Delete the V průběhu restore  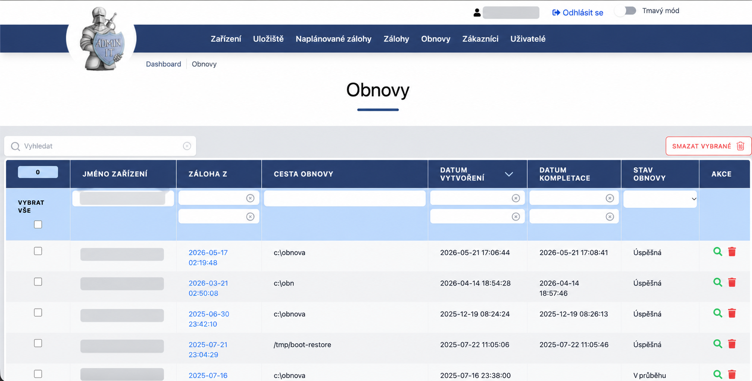(x=732, y=375)
